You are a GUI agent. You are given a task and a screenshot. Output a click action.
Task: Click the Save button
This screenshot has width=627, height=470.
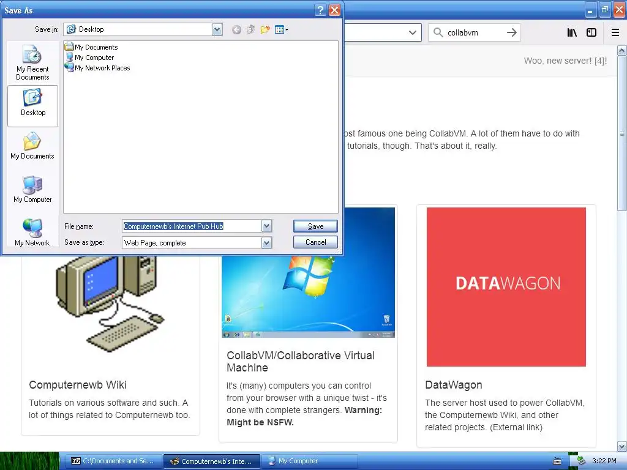pos(315,226)
